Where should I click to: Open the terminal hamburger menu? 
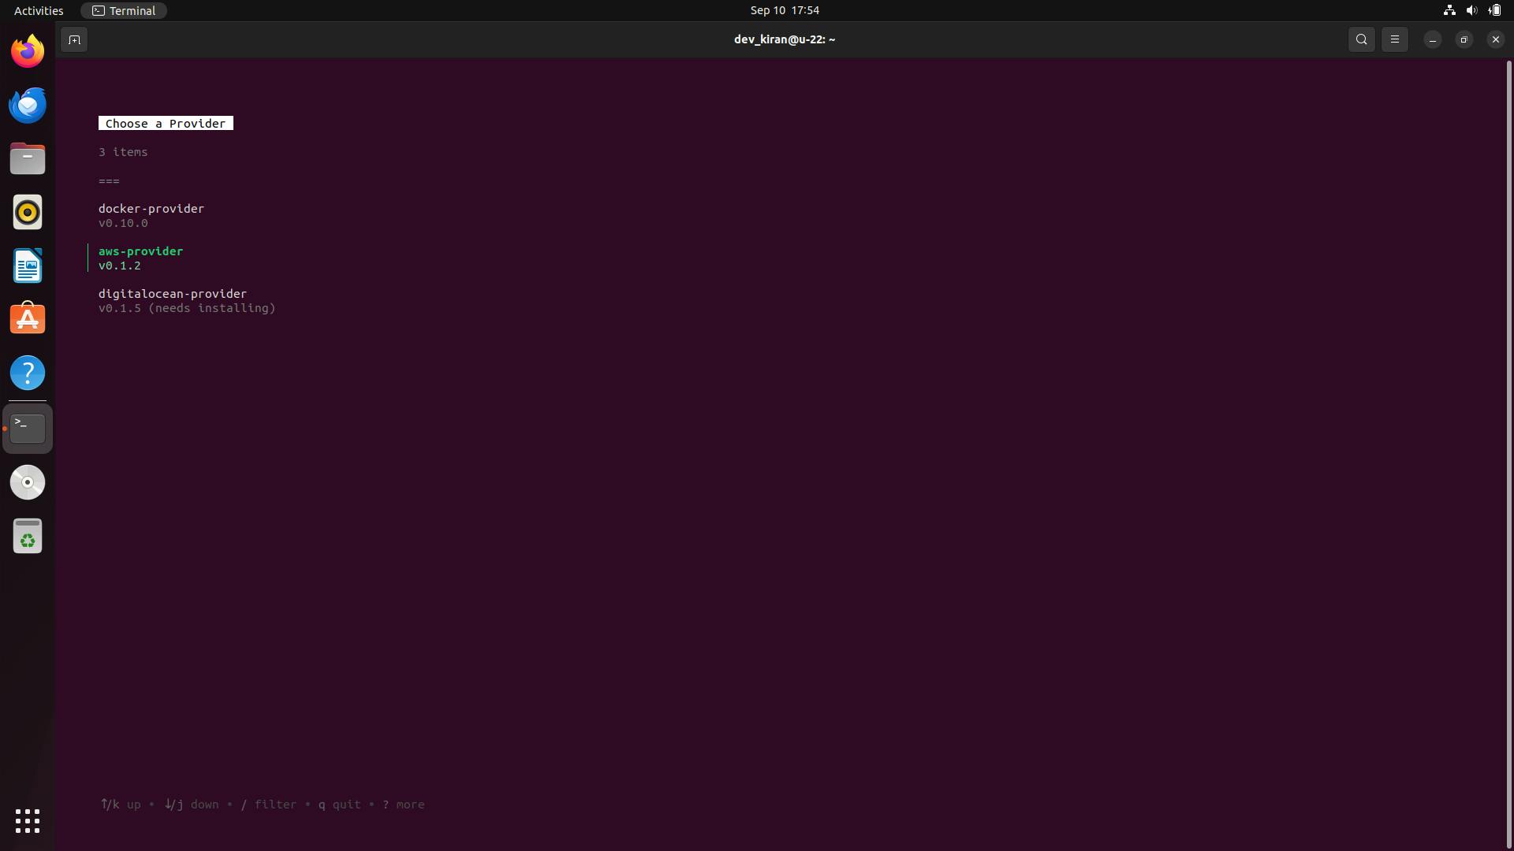click(x=1394, y=39)
